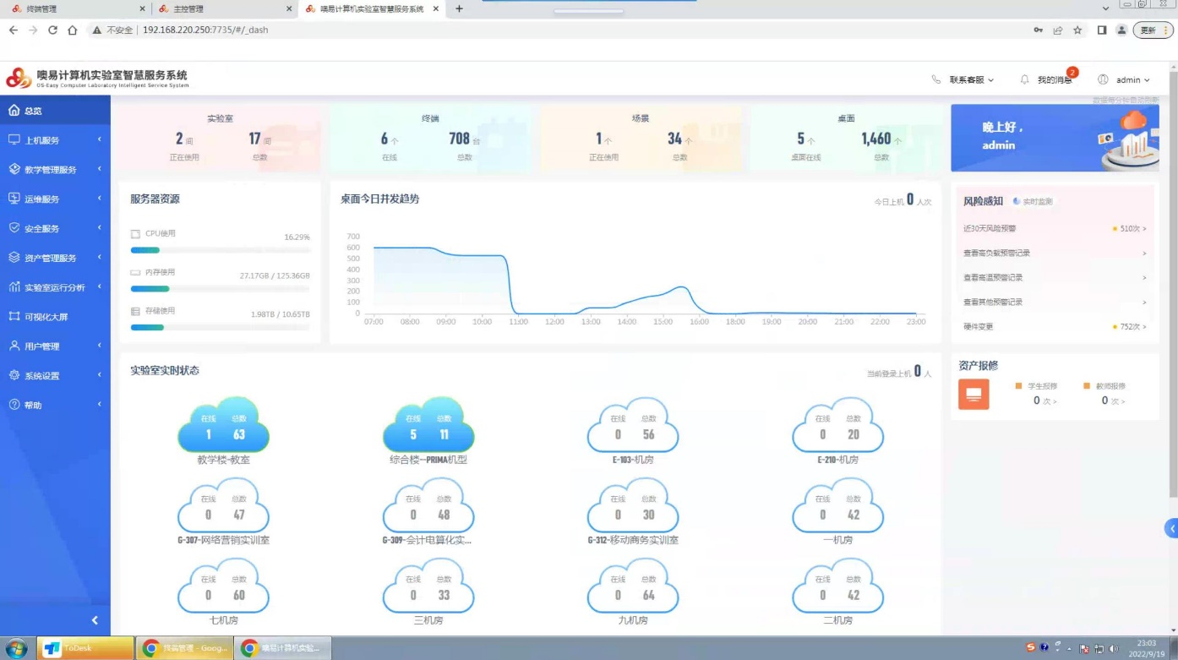Open the admin user dropdown

pyautogui.click(x=1125, y=79)
